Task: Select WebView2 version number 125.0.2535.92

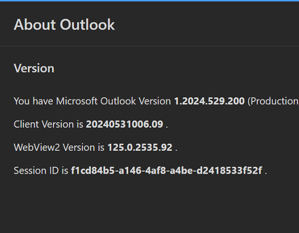Action: pos(140,147)
